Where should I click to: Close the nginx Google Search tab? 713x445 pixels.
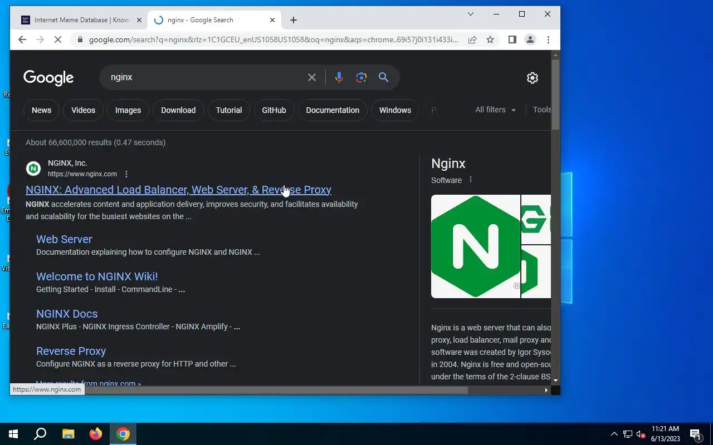[272, 20]
